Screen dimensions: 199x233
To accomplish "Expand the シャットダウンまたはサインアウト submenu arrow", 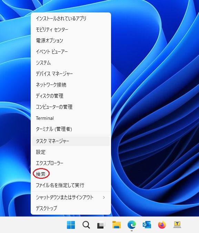I will tap(104, 197).
